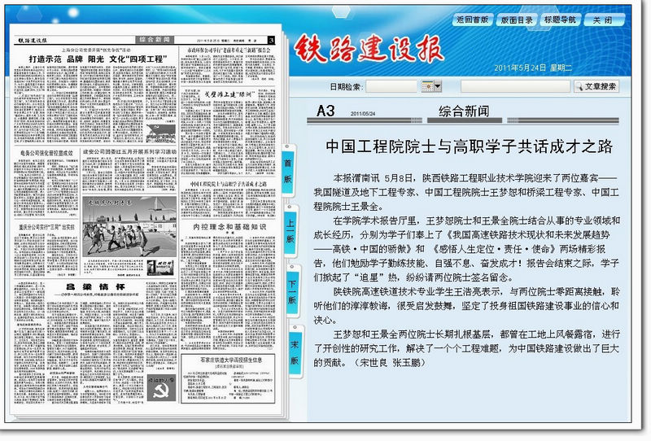The width and height of the screenshot is (651, 441).
Task: Jump to last page with 末版 tab
Action: pos(289,350)
